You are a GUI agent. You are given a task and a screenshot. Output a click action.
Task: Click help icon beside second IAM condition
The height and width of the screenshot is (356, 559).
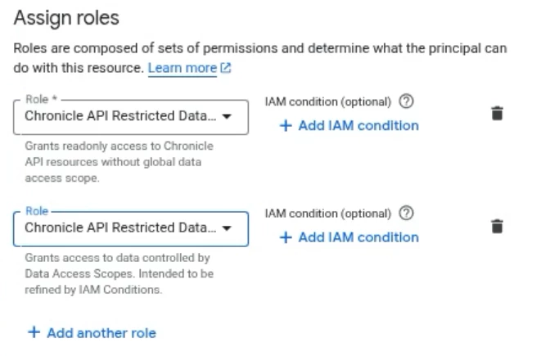[x=406, y=214]
